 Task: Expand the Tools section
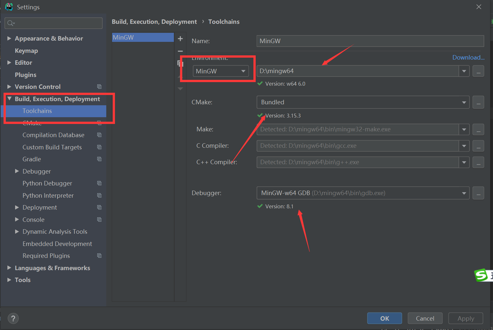coord(9,280)
